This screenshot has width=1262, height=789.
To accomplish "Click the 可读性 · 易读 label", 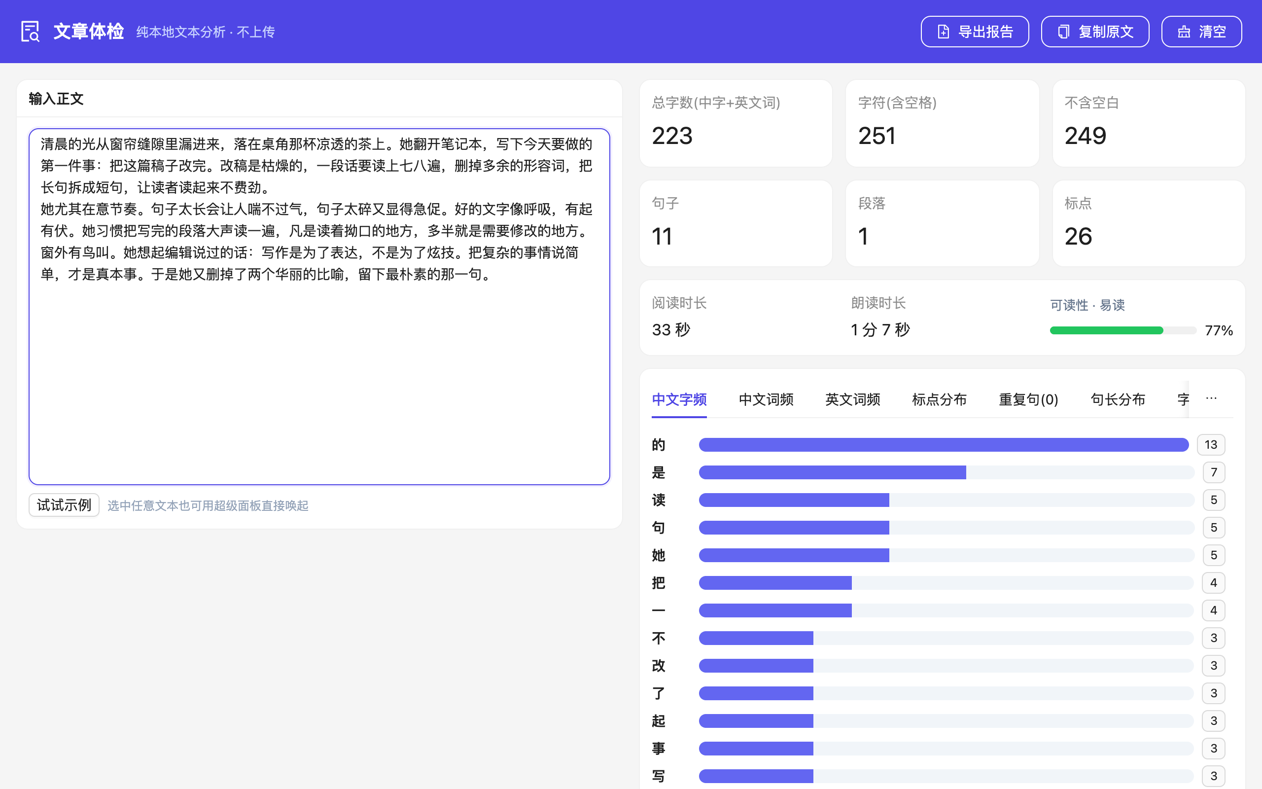I will [x=1087, y=305].
